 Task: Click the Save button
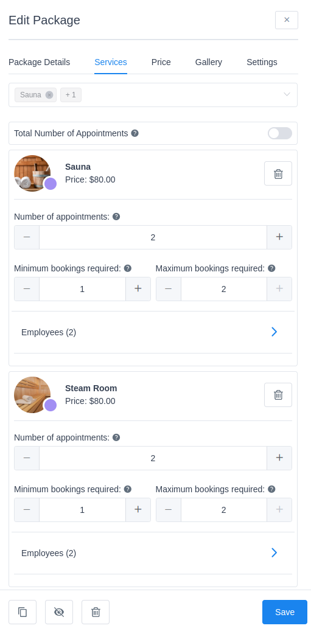point(285,611)
